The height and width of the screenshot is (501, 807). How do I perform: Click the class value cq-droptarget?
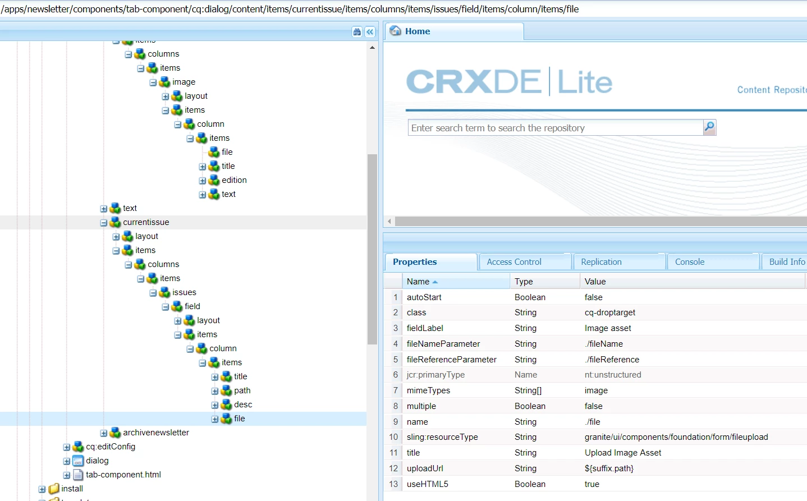pyautogui.click(x=610, y=312)
